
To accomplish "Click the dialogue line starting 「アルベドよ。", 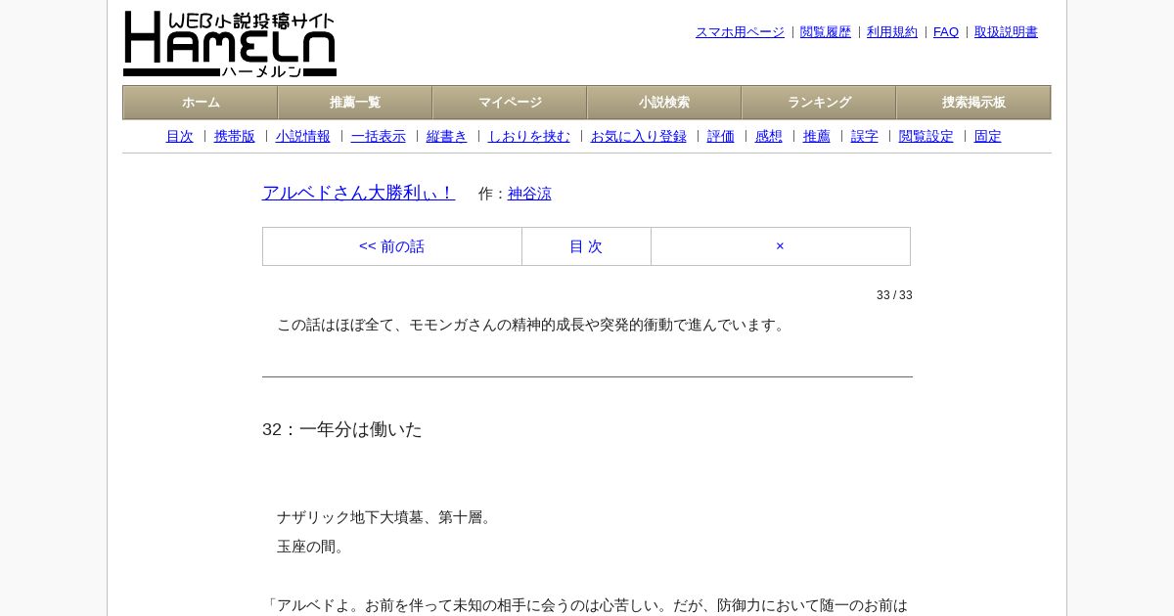I will coord(586,605).
